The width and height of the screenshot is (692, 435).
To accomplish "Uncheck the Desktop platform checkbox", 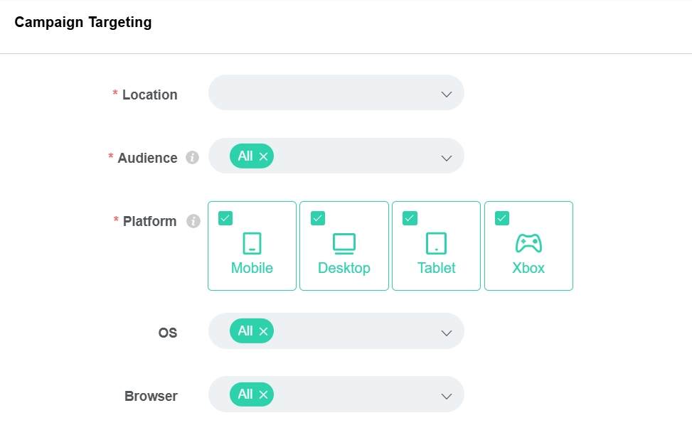I will click(318, 218).
